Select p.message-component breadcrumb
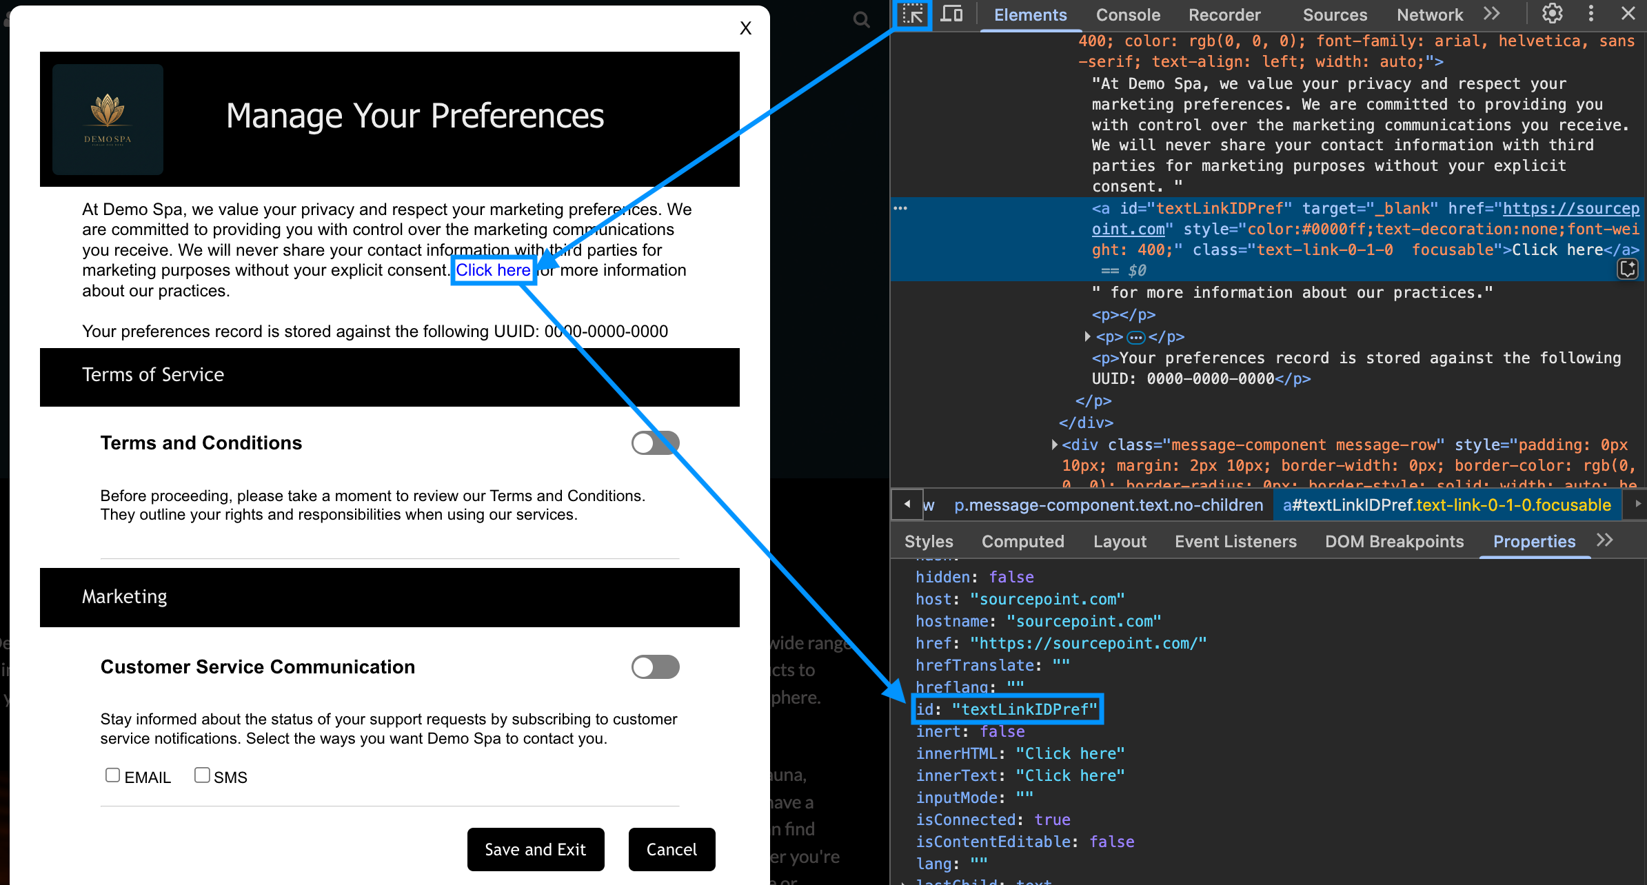The height and width of the screenshot is (885, 1647). click(x=1109, y=505)
